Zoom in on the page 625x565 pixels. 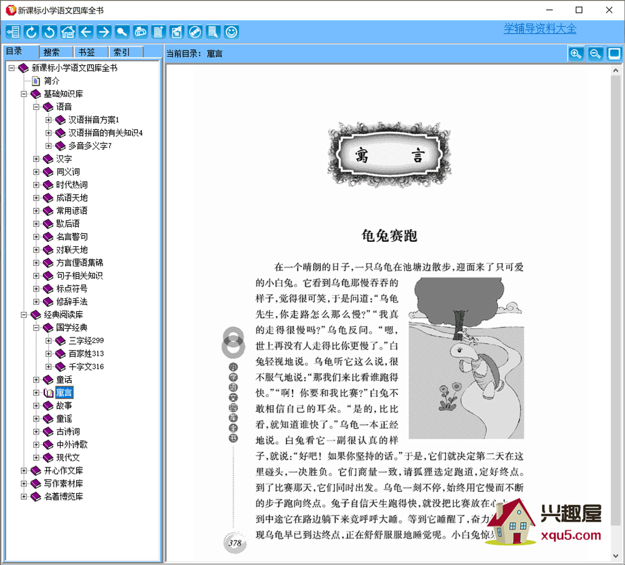pyautogui.click(x=576, y=53)
